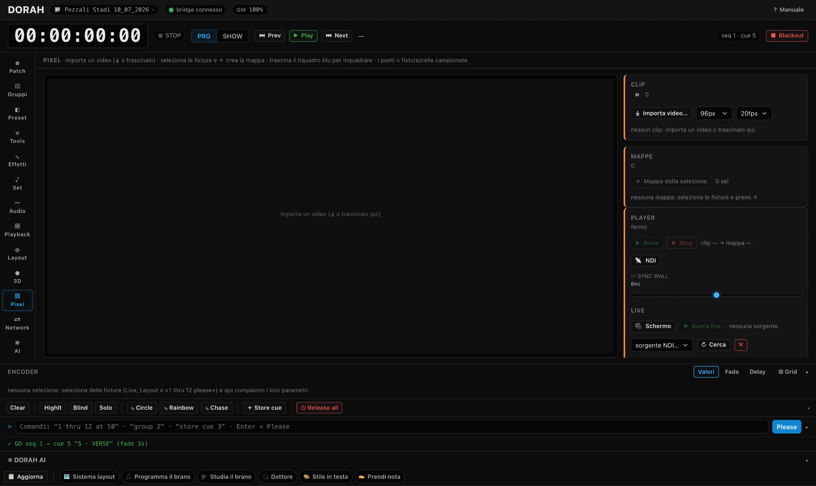Click the blue Please button
816x486 pixels.
(x=787, y=427)
